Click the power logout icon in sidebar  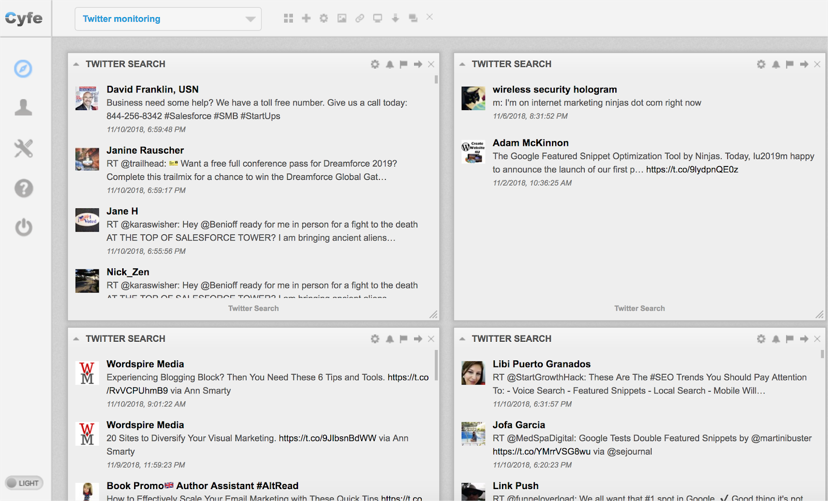pos(23,227)
